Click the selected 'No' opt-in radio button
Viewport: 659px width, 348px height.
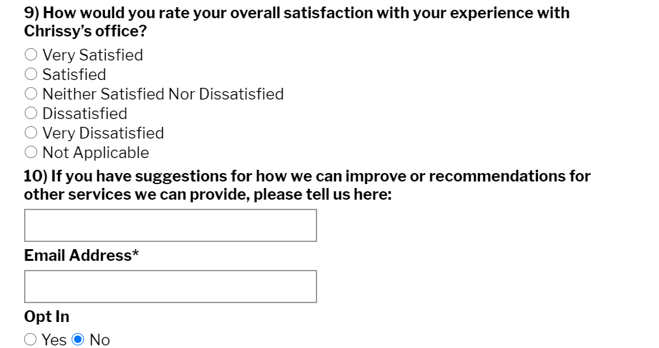(x=78, y=340)
